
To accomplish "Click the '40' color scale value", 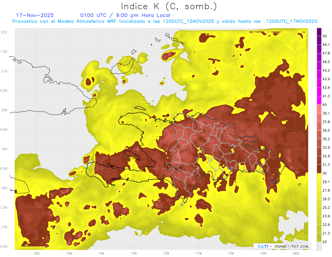I will (x=325, y=105).
